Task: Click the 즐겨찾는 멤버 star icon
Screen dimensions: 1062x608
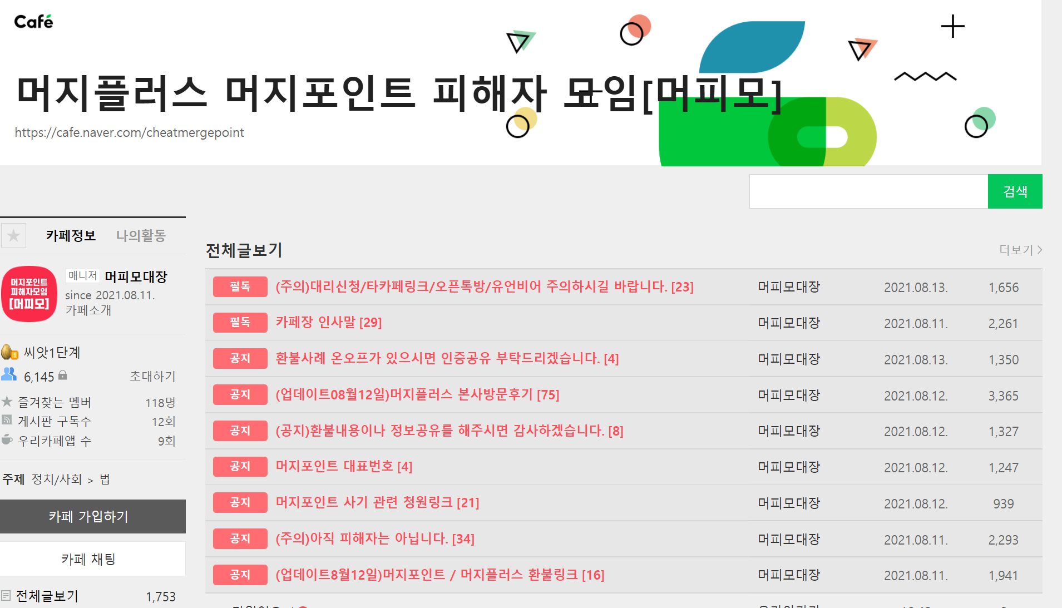Action: [7, 401]
